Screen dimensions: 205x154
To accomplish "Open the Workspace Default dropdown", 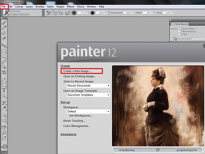I will pyautogui.click(x=88, y=111).
